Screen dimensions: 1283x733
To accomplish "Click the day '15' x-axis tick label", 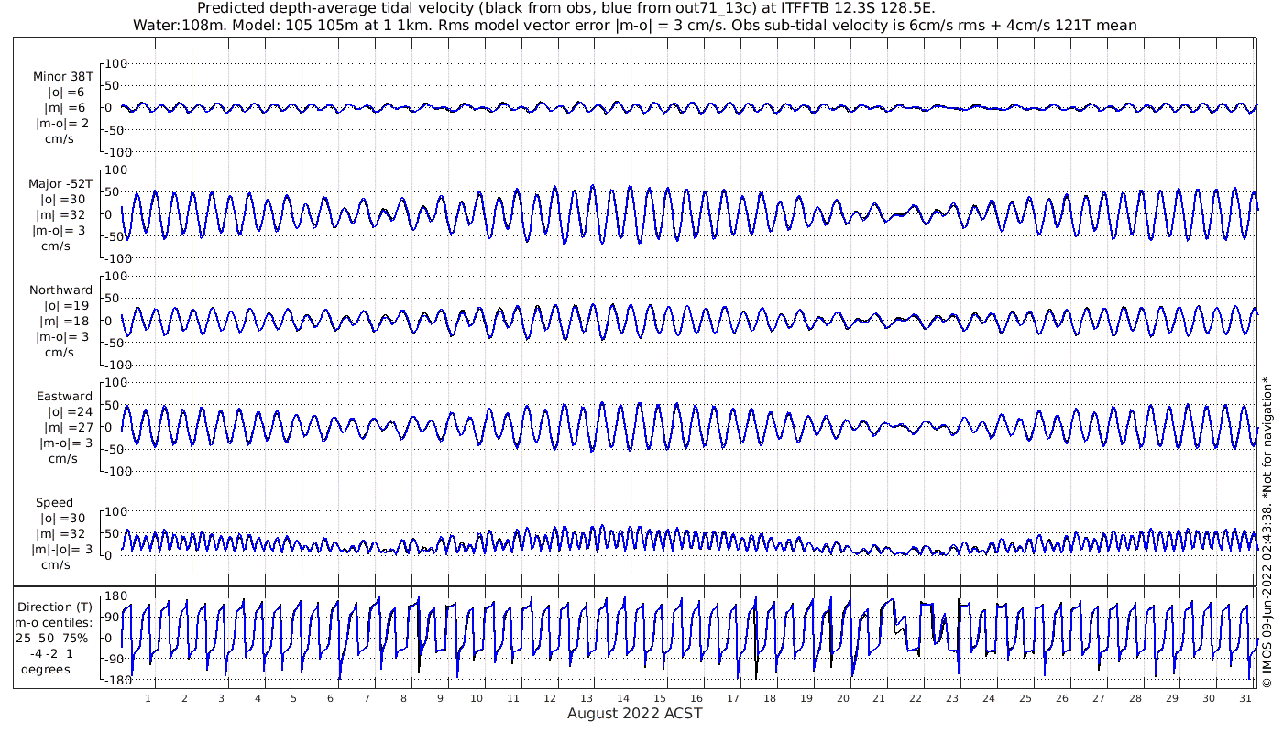I will (660, 697).
